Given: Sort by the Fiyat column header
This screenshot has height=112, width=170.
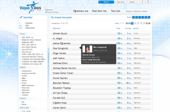Looking at the screenshot, I should 118,29.
